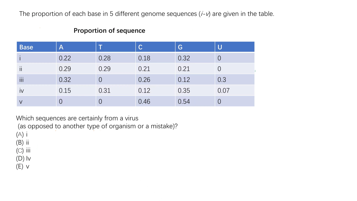Click row iii label in table
Viewport: 357px width, 201px height.
(36, 80)
